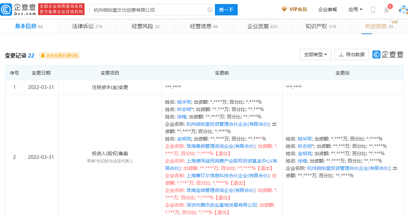The width and height of the screenshot is (408, 218).
Task: Open 金明亮 link in 变更后 column
Action: coord(305,153)
